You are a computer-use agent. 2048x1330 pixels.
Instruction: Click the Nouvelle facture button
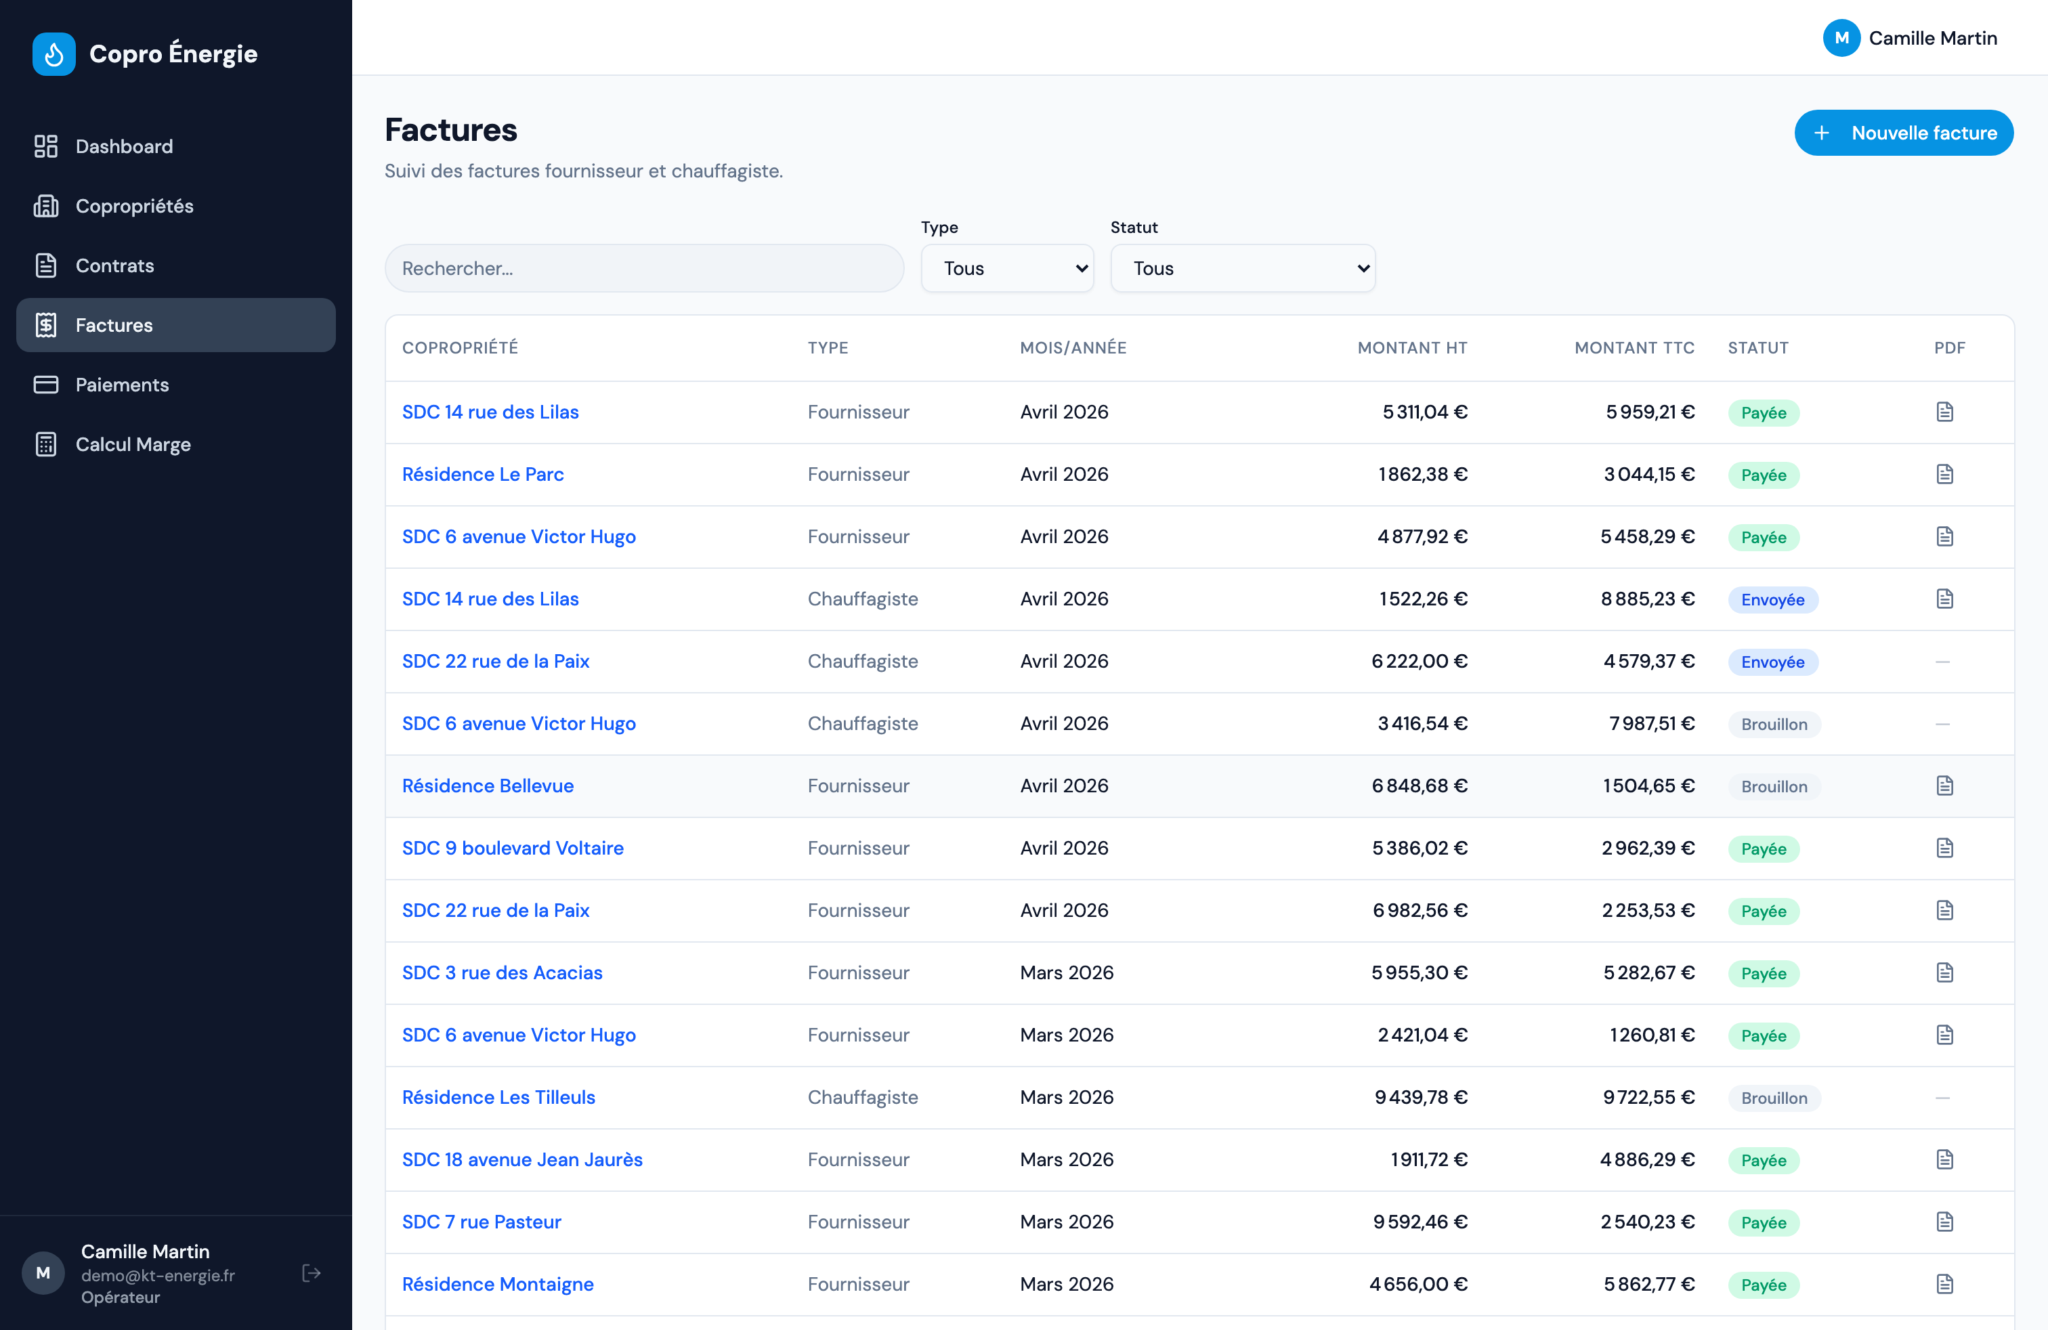(x=1904, y=133)
